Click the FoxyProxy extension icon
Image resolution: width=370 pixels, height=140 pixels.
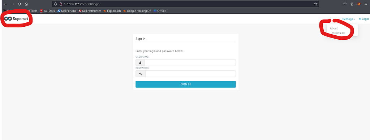tap(359, 4)
